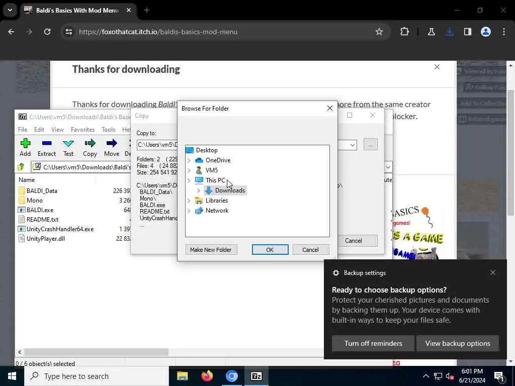Open the Tools menu in 7-Zip
Screen dimensions: 515x386
coord(109,129)
